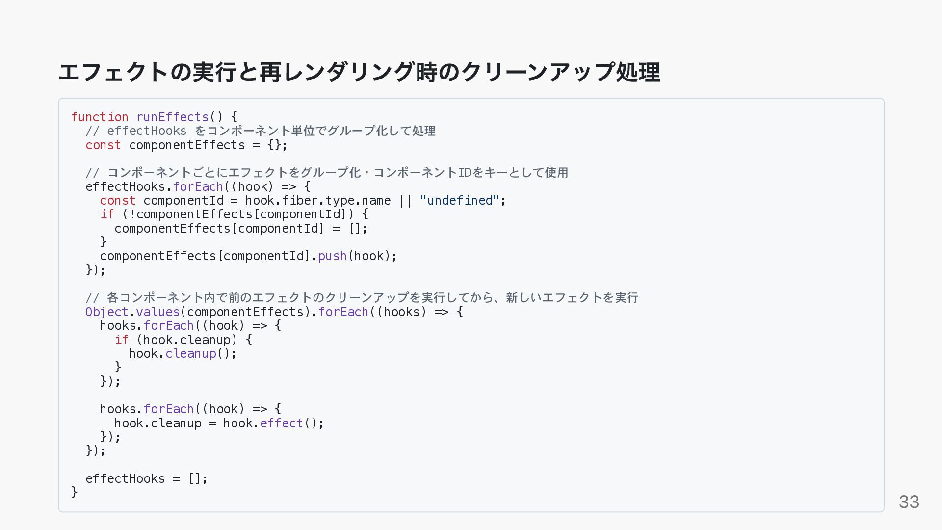Click the hook.cleanup() call line
This screenshot has height=530, width=942.
pos(183,354)
